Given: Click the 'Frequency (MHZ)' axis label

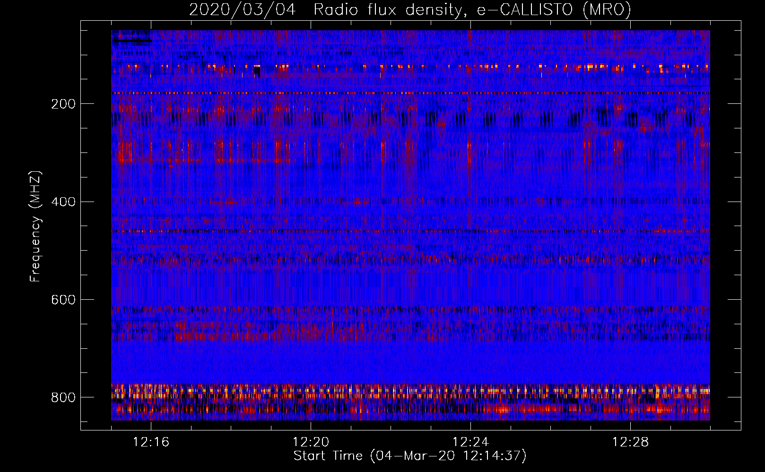Looking at the screenshot, I should (35, 226).
